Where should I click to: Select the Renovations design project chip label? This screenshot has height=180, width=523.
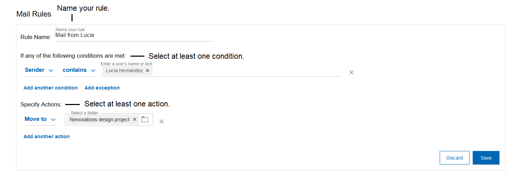100,120
